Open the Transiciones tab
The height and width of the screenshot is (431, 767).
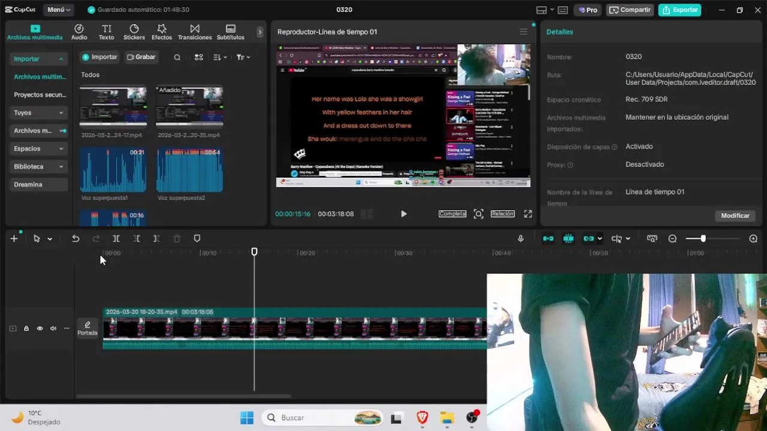(195, 32)
